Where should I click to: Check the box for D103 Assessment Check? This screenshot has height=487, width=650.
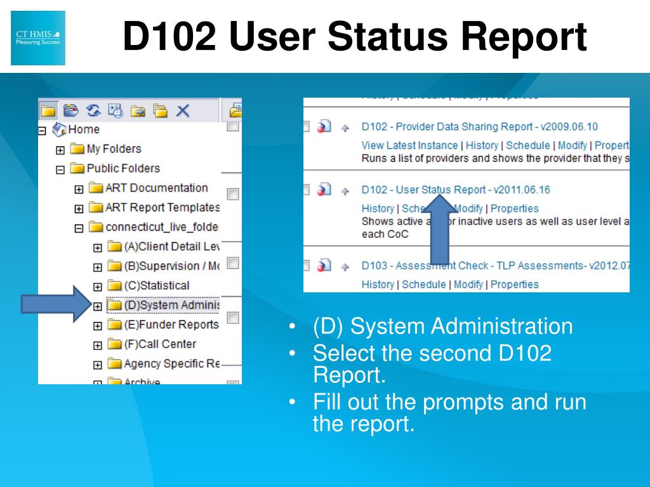click(x=307, y=266)
